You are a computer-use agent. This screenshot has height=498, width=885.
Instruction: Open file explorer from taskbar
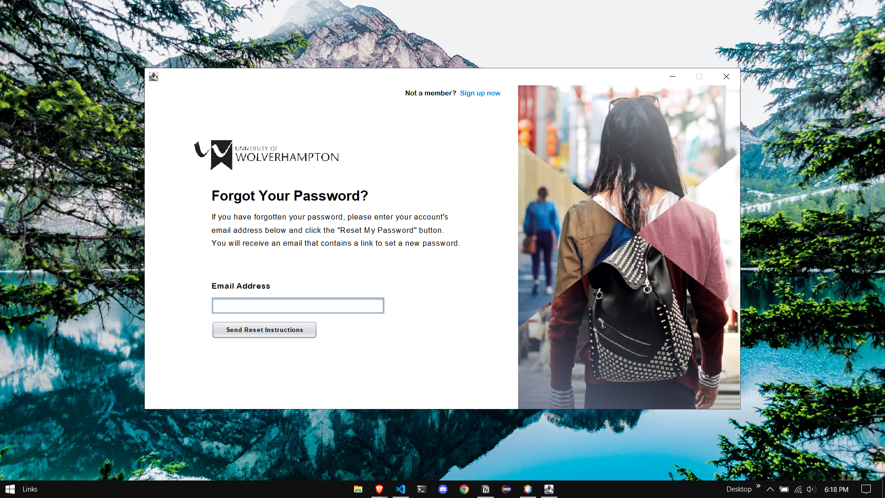358,488
